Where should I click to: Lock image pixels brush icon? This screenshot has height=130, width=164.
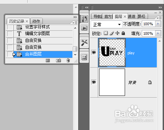[112, 33]
